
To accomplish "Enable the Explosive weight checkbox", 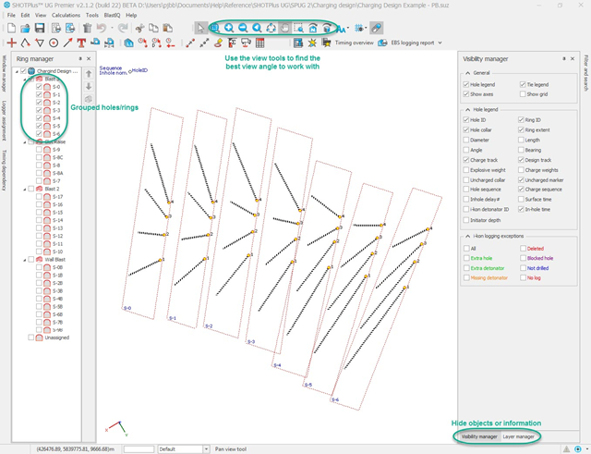I will point(465,170).
